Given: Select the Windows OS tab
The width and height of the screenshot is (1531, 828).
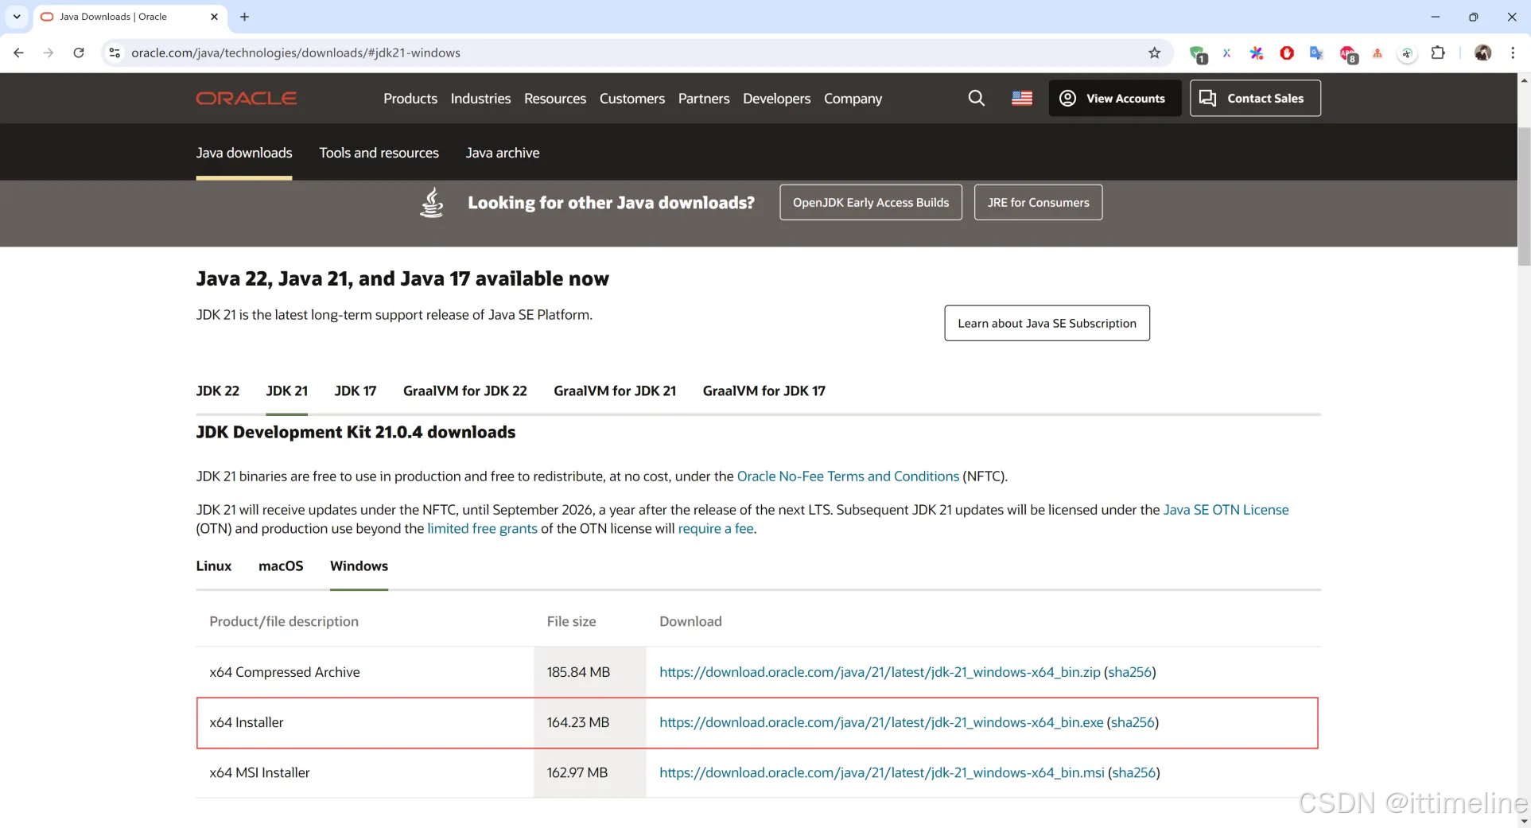Looking at the screenshot, I should [359, 566].
